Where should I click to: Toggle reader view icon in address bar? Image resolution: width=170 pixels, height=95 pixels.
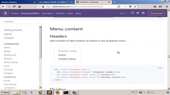(119, 7)
